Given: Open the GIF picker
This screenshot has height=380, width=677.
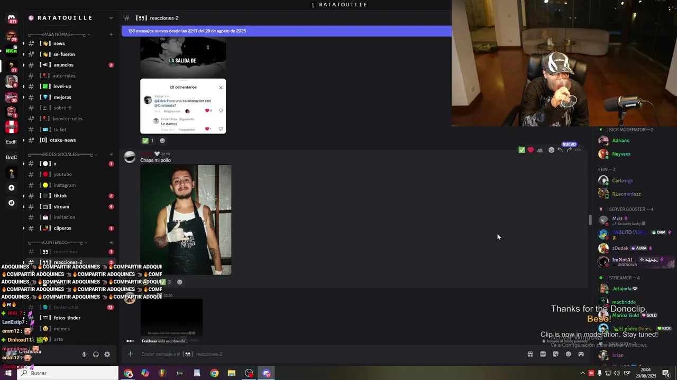Looking at the screenshot, I should pos(543,354).
